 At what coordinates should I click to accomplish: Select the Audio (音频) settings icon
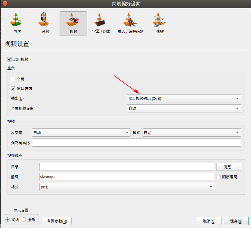(x=45, y=23)
